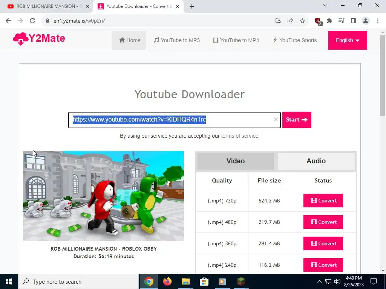386x289 pixels.
Task: Toggle the browser side panel
Action: [x=354, y=21]
